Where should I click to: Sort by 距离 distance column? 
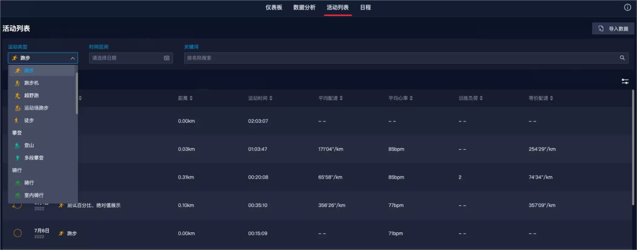tap(185, 98)
